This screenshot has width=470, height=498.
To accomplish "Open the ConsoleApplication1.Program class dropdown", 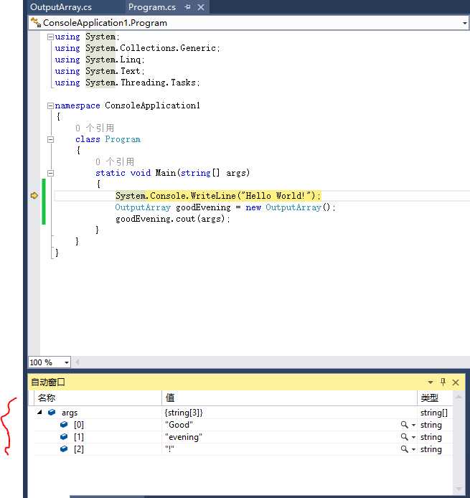I will tap(464, 23).
